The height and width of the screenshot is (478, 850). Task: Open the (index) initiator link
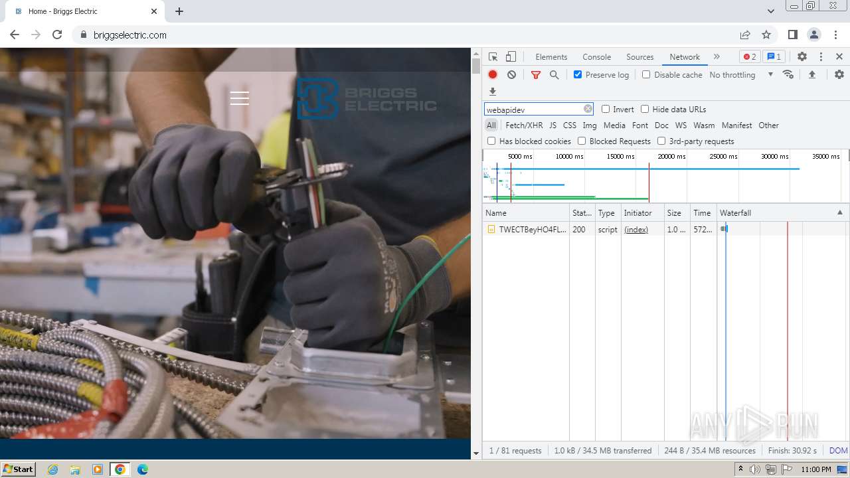[636, 229]
